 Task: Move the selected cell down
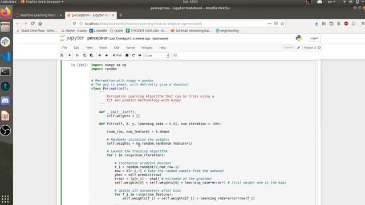point(107,55)
